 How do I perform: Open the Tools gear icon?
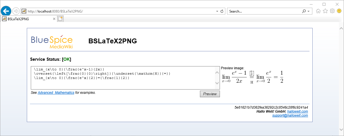tap(332, 11)
